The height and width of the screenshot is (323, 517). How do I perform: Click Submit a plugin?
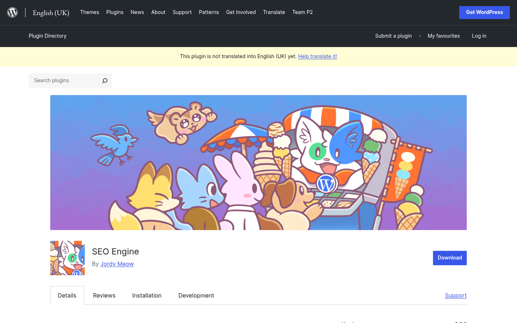coord(393,36)
